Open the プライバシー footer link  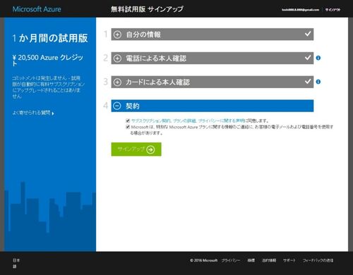(x=231, y=260)
